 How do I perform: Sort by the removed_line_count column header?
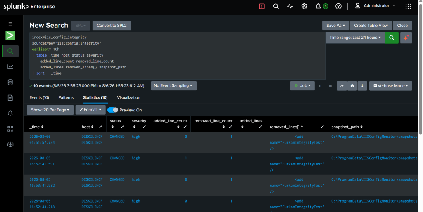[214, 124]
